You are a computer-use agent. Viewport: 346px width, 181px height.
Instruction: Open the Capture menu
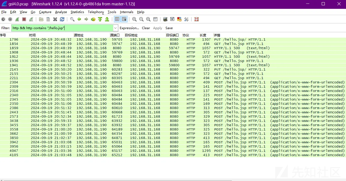pyautogui.click(x=45, y=12)
